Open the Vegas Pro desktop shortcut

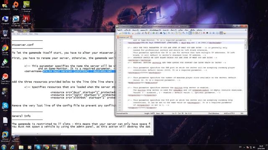16,21
